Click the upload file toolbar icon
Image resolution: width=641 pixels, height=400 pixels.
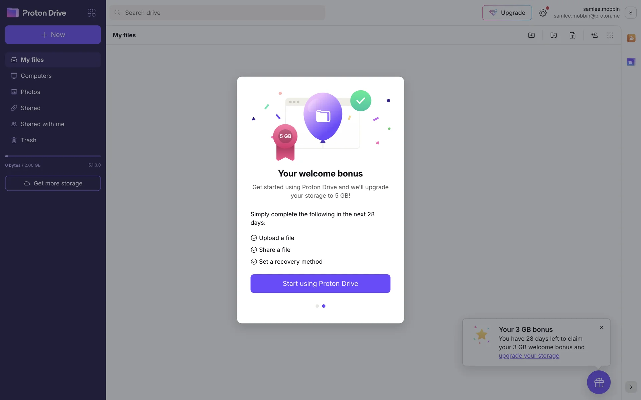point(572,35)
